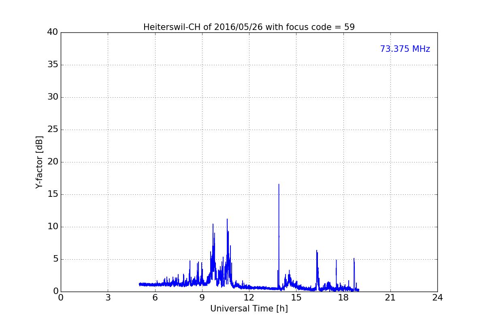Click the y-axis tick label "20"
This screenshot has width=486, height=324.
53,162
